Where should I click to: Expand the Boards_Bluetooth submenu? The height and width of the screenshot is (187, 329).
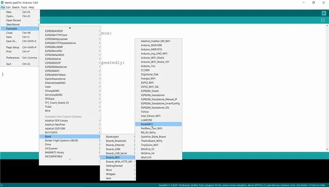point(118,141)
